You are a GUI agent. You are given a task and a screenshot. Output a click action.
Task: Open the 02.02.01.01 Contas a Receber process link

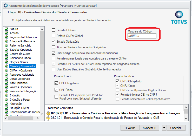(117, 113)
